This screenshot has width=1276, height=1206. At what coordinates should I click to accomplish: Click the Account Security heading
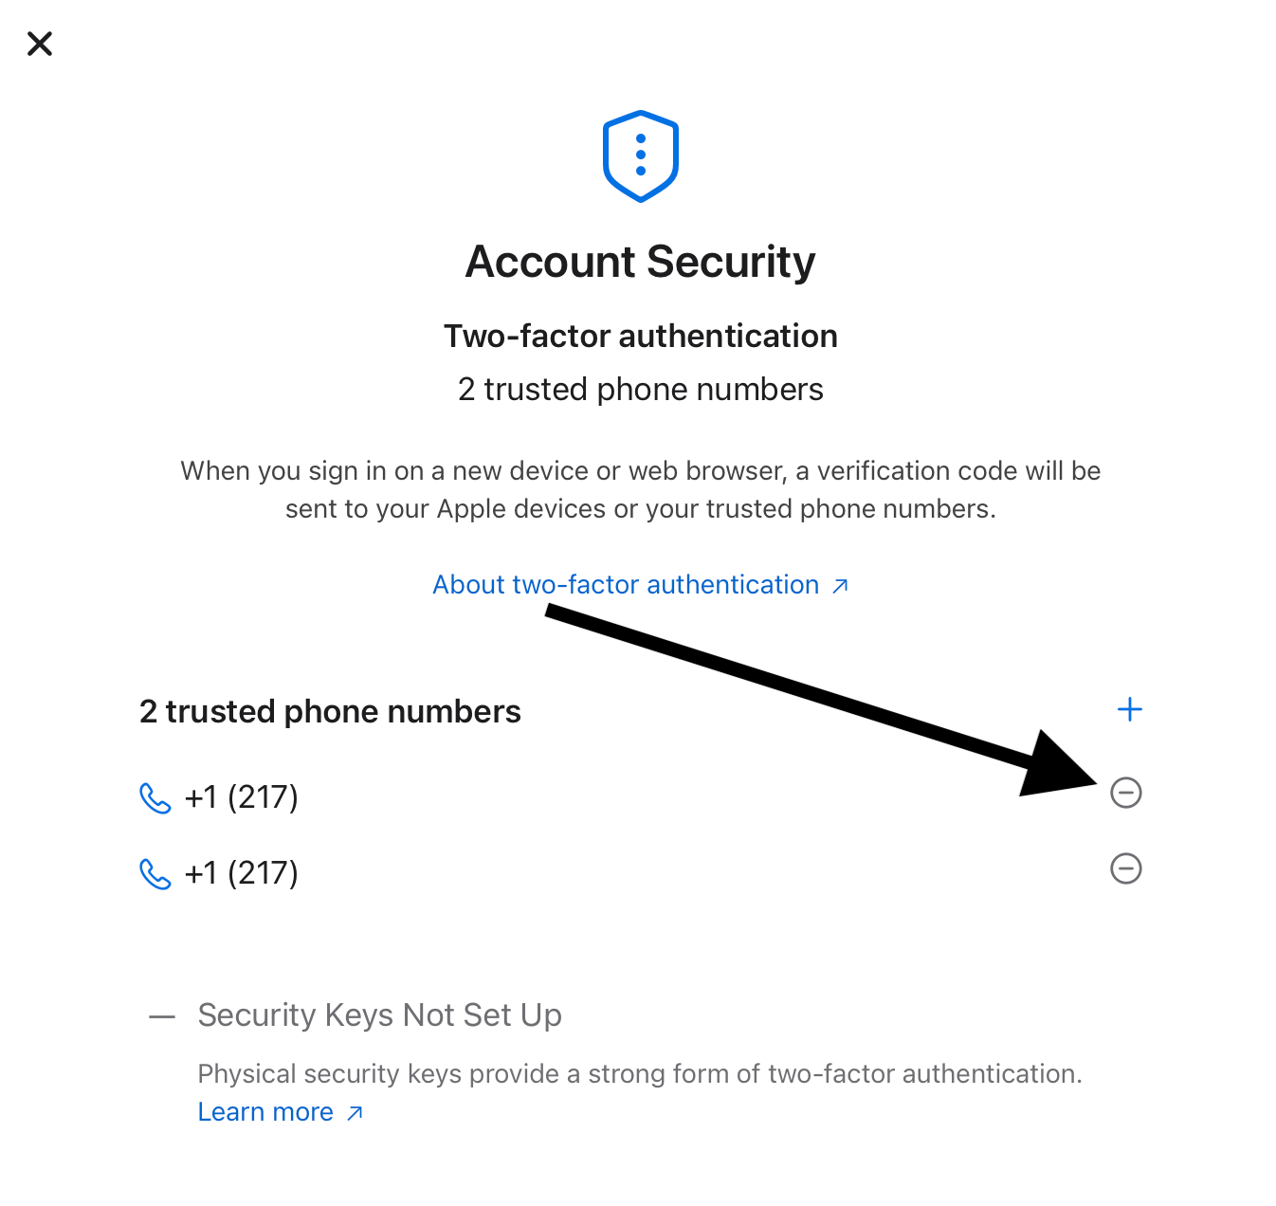[x=640, y=262]
